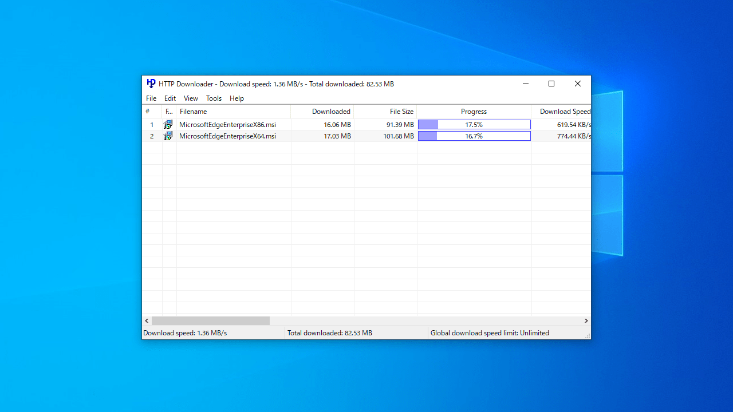This screenshot has height=412, width=733.
Task: Open the Help menu
Action: click(237, 98)
